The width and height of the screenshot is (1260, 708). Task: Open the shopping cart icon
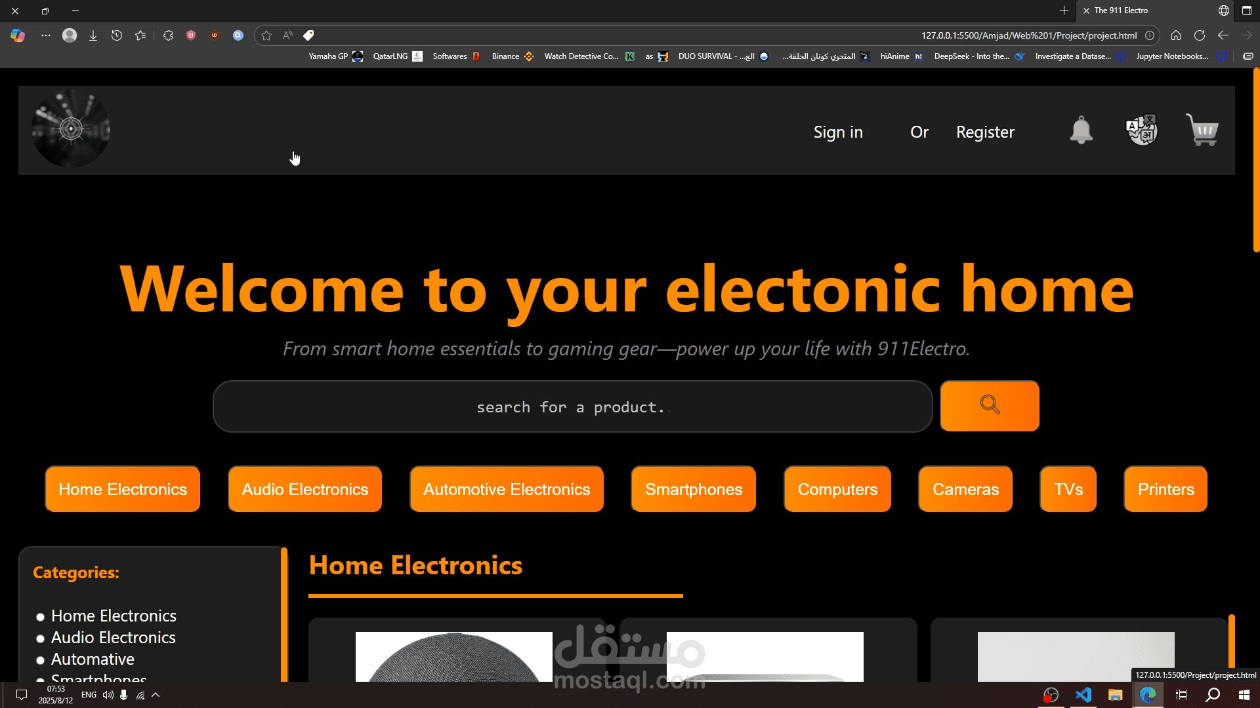pyautogui.click(x=1202, y=130)
